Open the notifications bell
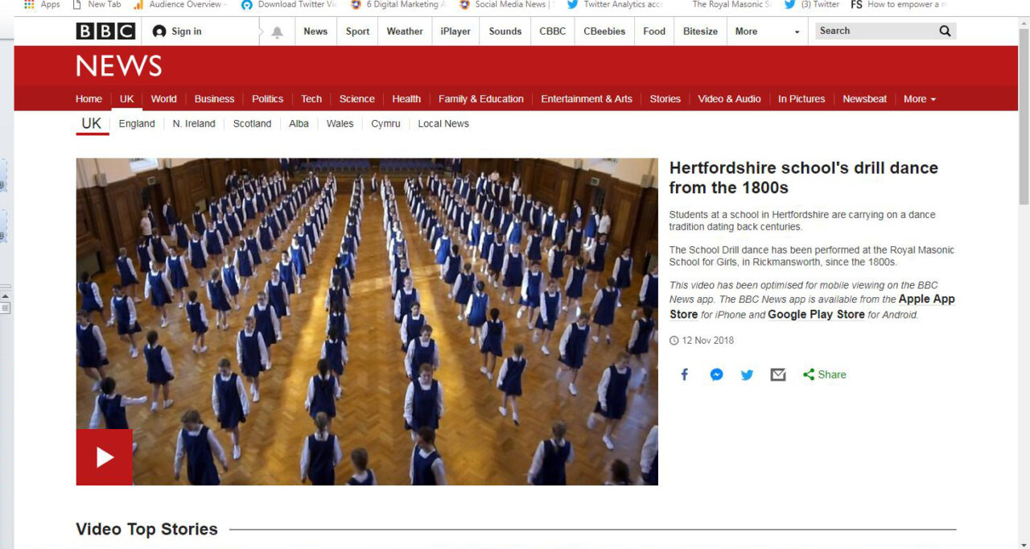The height and width of the screenshot is (549, 1030). click(x=276, y=31)
